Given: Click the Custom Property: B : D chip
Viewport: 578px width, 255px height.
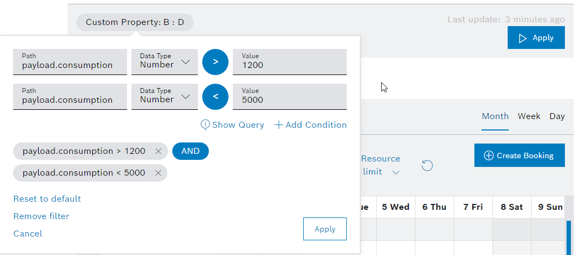Looking at the screenshot, I should click(135, 22).
